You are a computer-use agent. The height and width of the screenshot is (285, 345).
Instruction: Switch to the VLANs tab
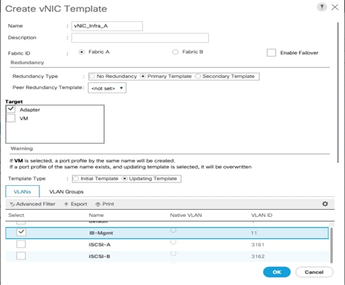click(x=23, y=192)
